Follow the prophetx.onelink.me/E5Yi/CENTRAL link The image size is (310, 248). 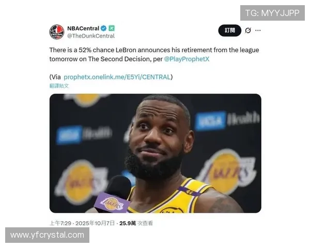coord(117,77)
